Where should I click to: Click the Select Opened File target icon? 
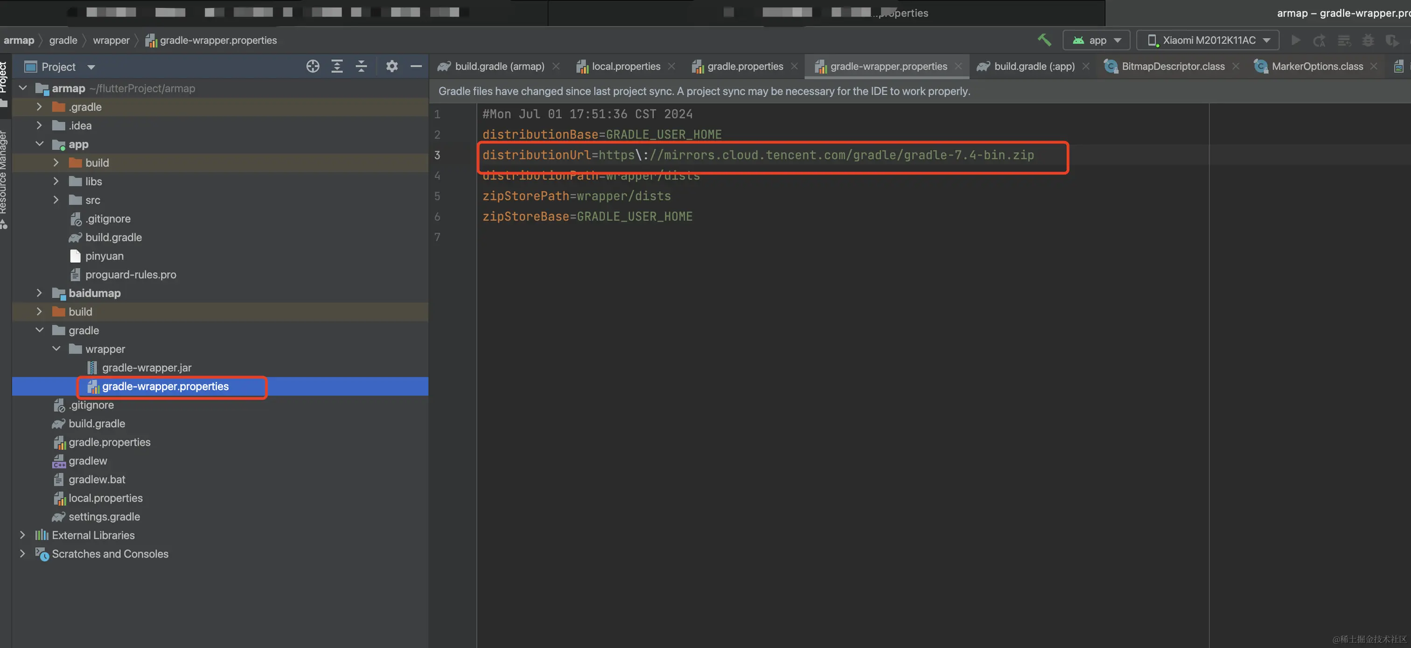[x=312, y=66]
